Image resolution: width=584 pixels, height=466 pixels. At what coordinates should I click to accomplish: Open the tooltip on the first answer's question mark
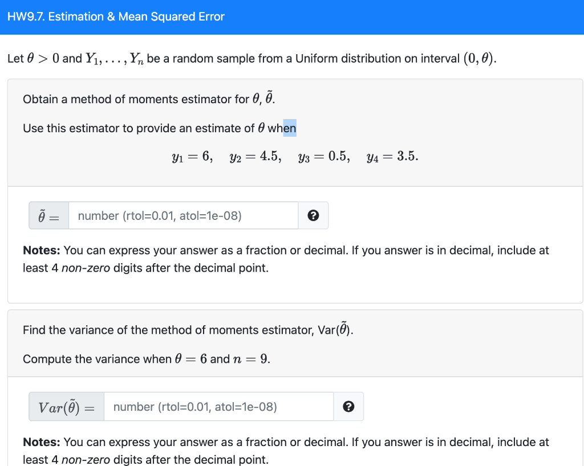click(313, 215)
